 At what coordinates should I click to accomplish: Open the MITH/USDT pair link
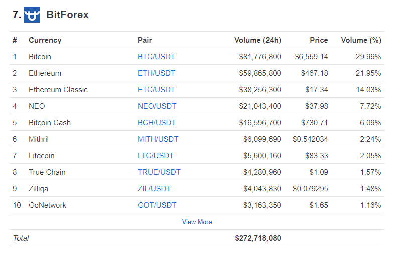158,139
